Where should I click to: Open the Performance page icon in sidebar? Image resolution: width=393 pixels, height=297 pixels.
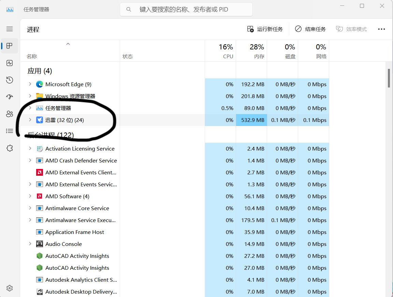[10, 63]
